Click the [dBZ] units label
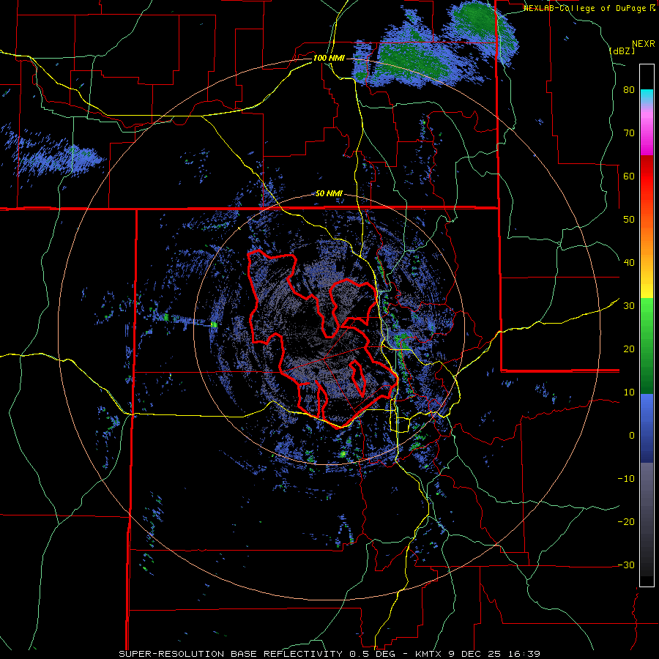 coord(622,51)
